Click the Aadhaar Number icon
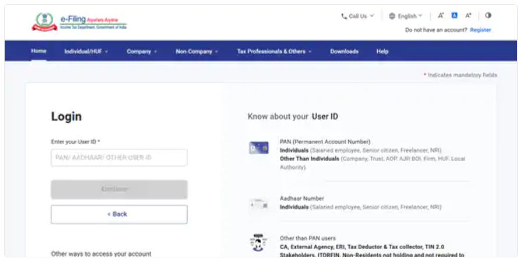 coord(258,204)
